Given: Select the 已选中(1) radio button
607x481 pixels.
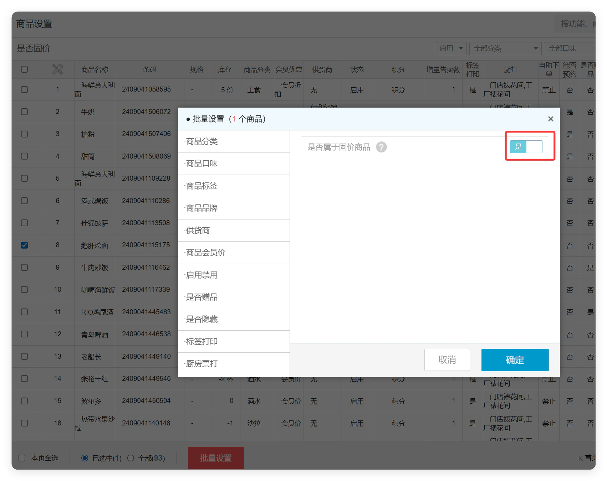Looking at the screenshot, I should point(85,458).
